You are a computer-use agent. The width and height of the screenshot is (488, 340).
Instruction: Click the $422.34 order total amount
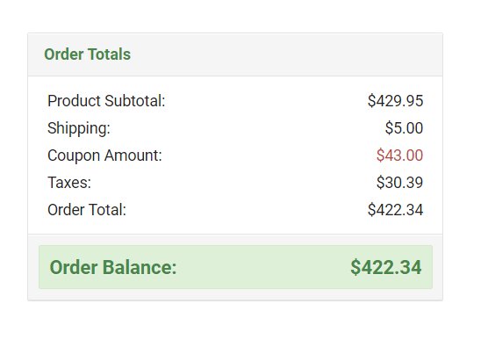pyautogui.click(x=395, y=210)
